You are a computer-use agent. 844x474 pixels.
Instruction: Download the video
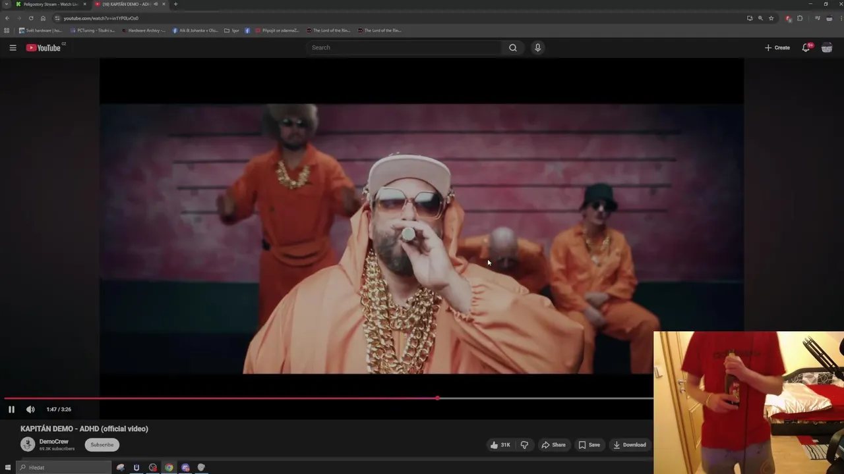[x=630, y=445]
